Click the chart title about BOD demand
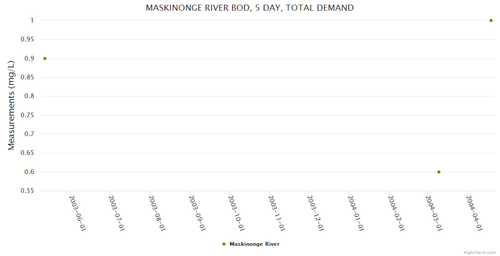The width and height of the screenshot is (500, 256). 250,8
